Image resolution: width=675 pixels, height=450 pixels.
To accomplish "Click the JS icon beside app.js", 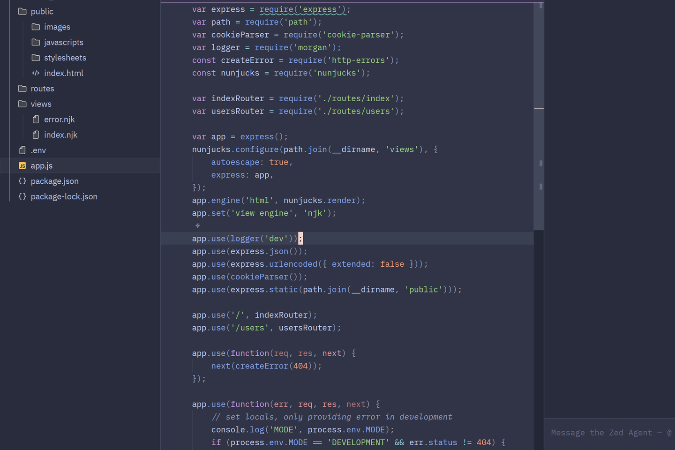I will click(x=22, y=166).
